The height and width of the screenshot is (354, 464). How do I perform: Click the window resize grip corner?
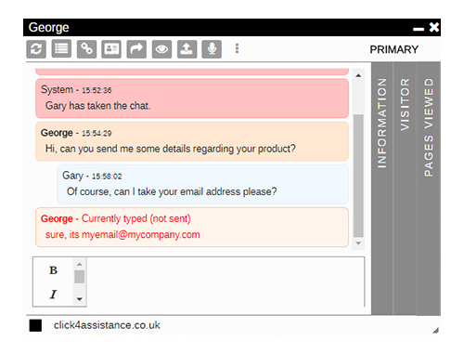pos(436,331)
